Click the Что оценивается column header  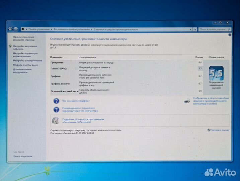pos(87,57)
